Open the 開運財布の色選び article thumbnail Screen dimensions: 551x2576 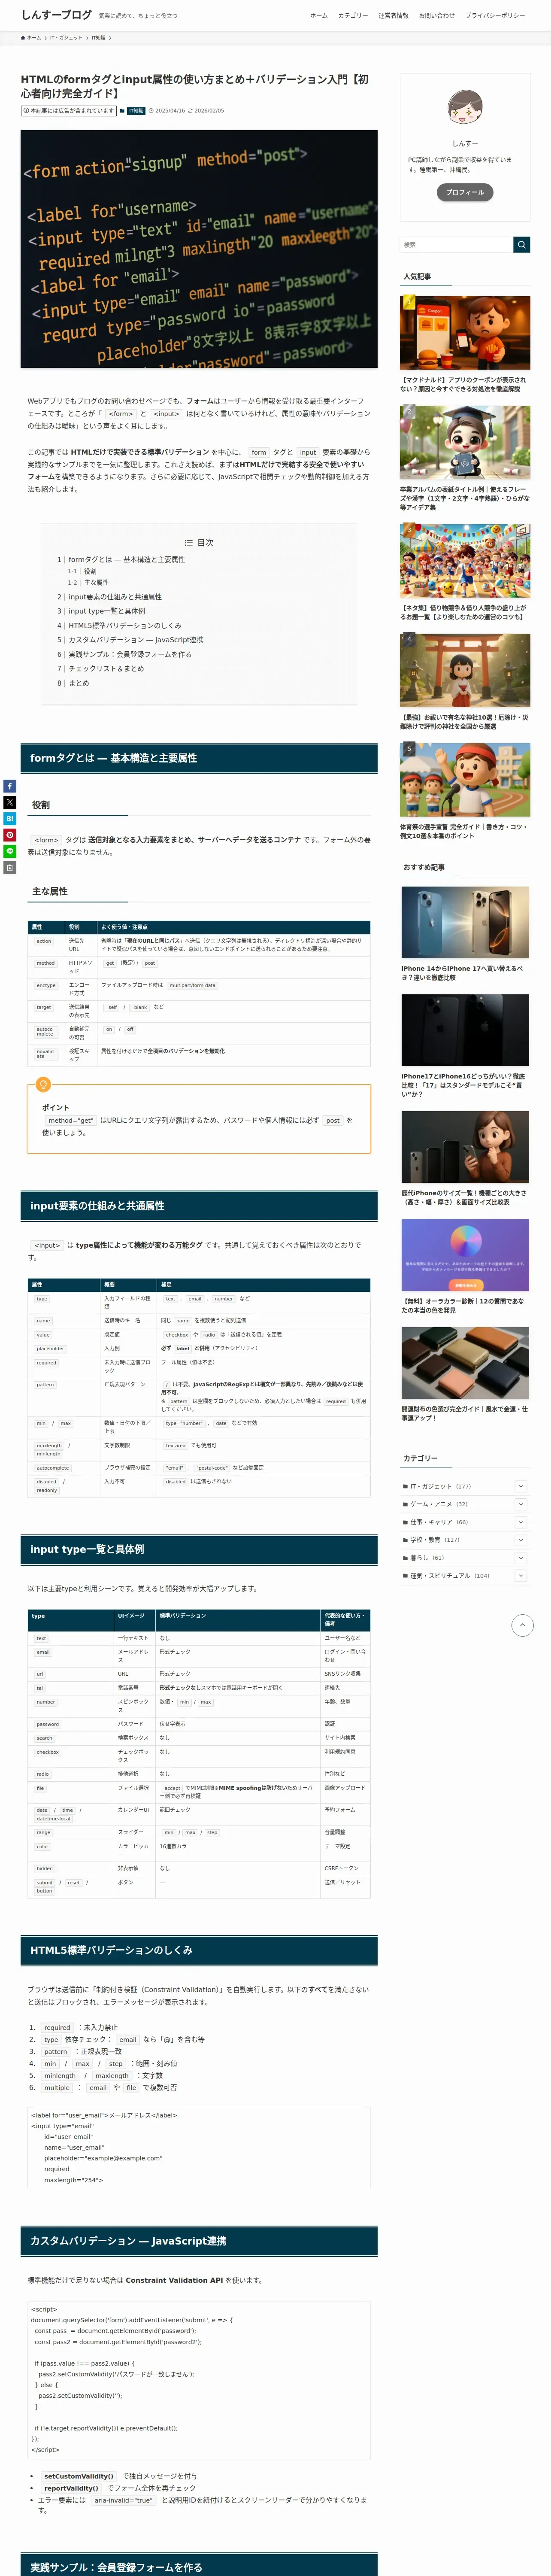(465, 1363)
